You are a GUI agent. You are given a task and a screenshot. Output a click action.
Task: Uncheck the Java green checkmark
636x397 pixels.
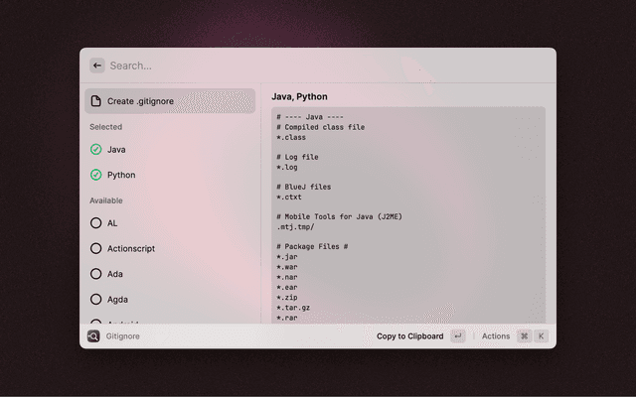point(96,150)
